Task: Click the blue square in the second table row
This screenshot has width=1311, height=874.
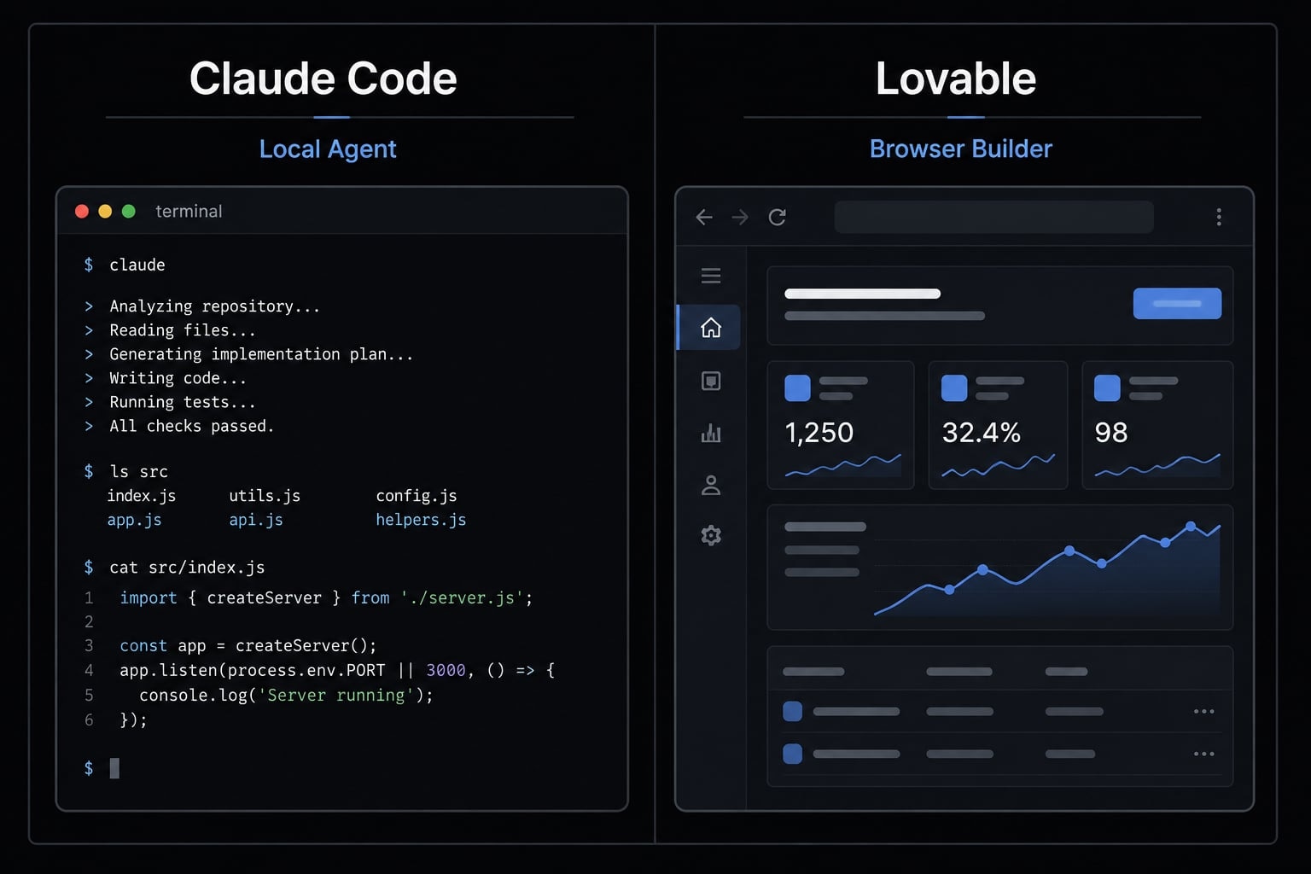Action: tap(792, 754)
